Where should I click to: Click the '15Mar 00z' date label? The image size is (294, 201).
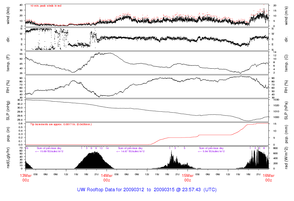(188, 178)
